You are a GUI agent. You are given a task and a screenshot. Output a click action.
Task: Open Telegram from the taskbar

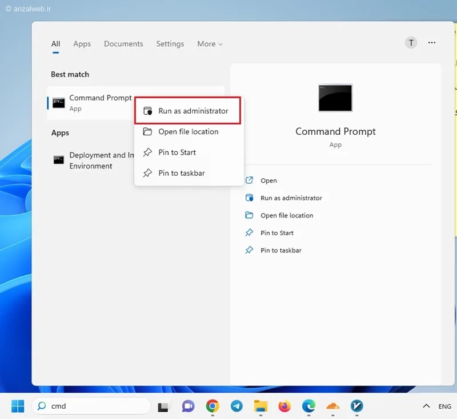tap(236, 406)
